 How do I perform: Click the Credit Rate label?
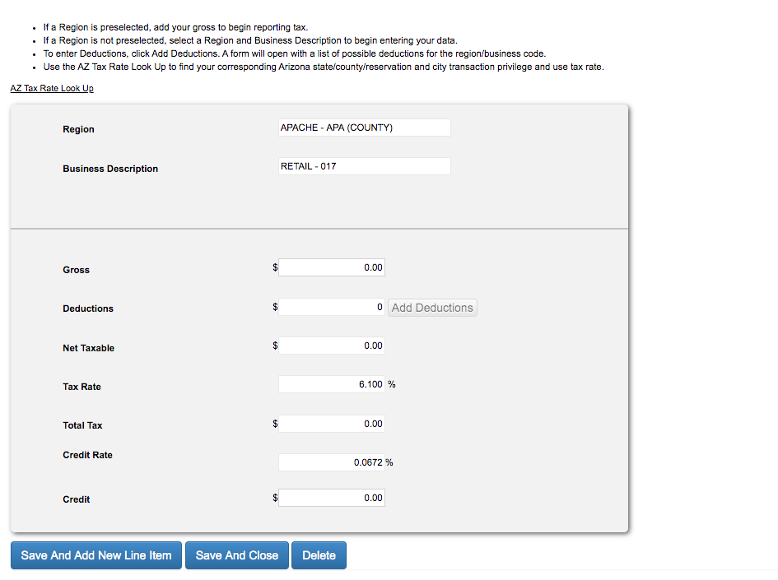click(x=87, y=455)
